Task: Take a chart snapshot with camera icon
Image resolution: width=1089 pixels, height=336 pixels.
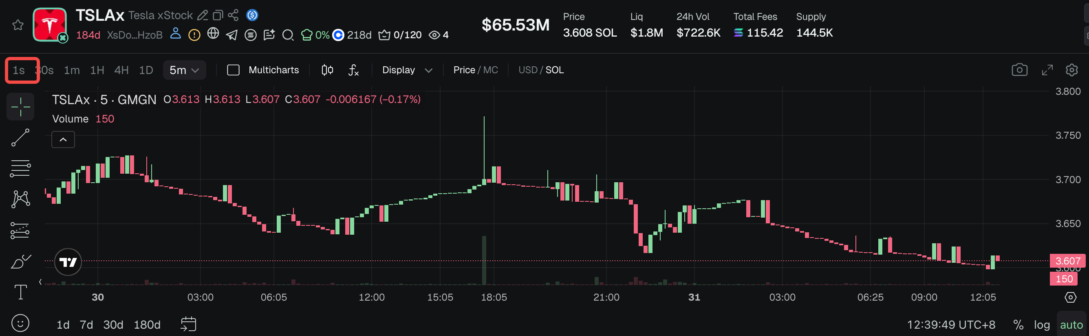Action: pos(1019,70)
